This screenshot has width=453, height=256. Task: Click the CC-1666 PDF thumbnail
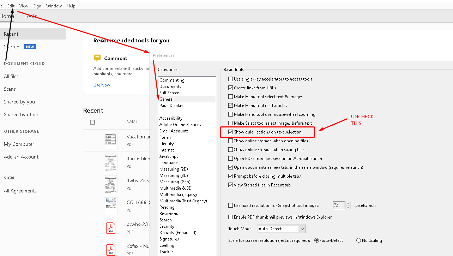click(111, 206)
